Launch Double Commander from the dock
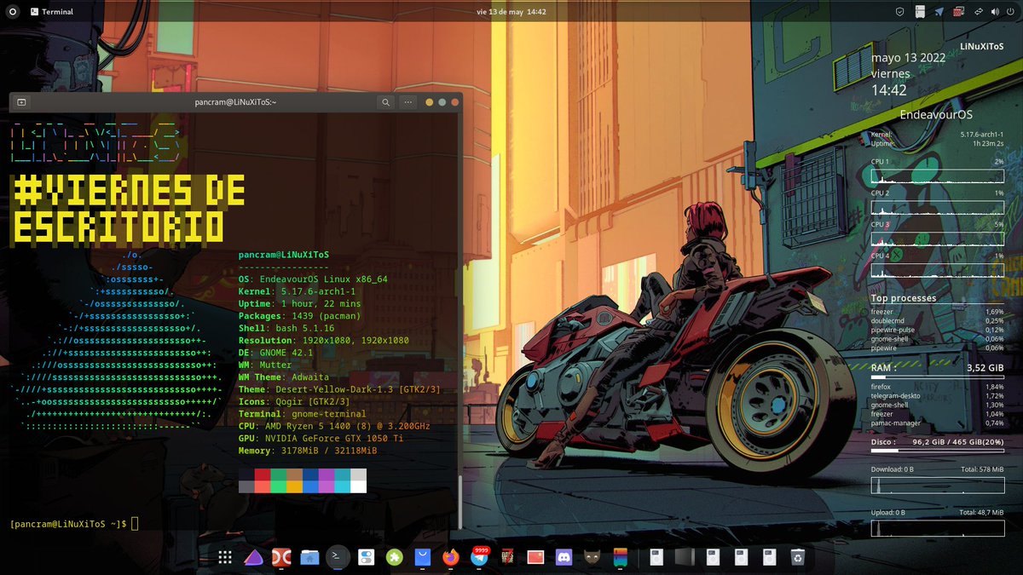This screenshot has height=575, width=1023. point(282,557)
